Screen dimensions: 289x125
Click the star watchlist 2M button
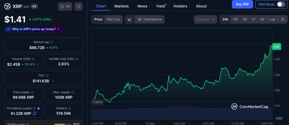coord(65,6)
